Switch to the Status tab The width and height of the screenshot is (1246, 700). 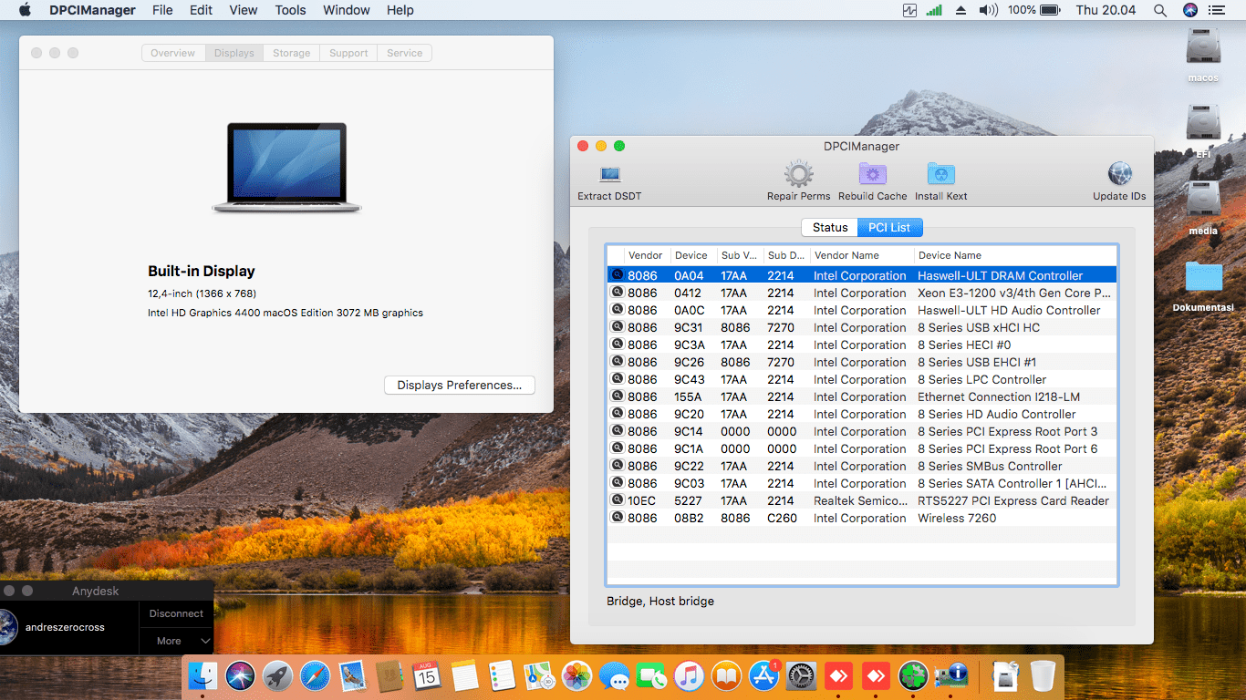[x=830, y=227]
